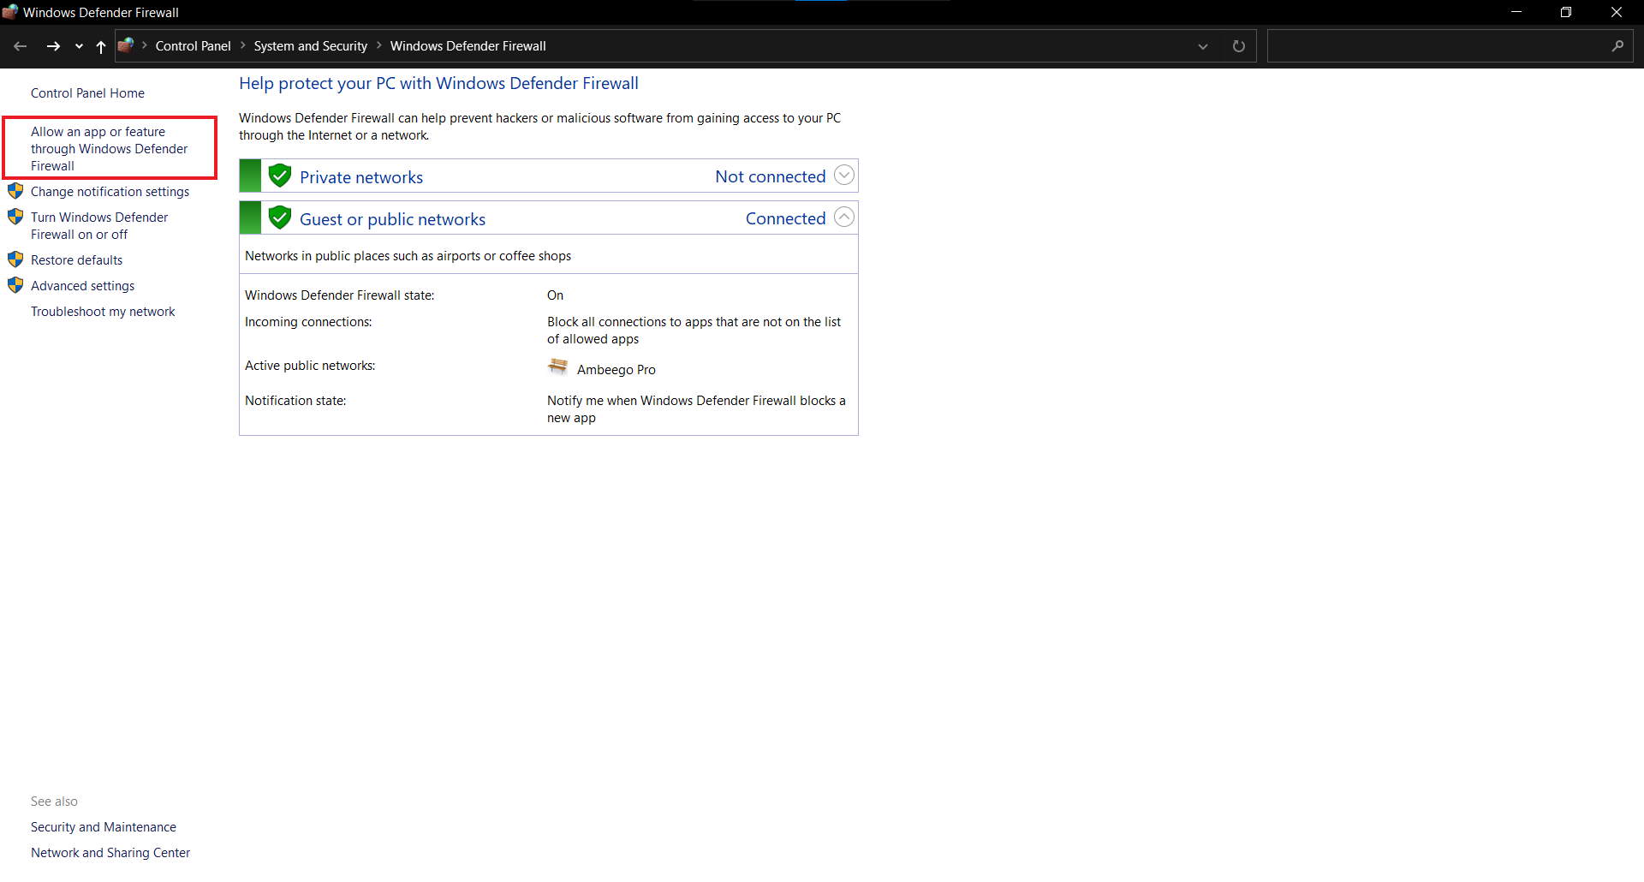Select System and Security breadcrumb item
1644x882 pixels.
[x=310, y=46]
